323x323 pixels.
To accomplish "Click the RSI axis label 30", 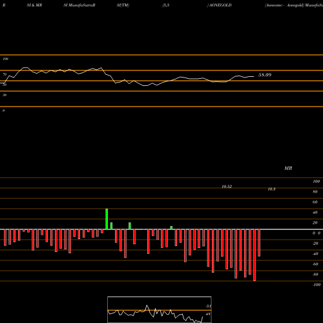I will click(x=5, y=95).
